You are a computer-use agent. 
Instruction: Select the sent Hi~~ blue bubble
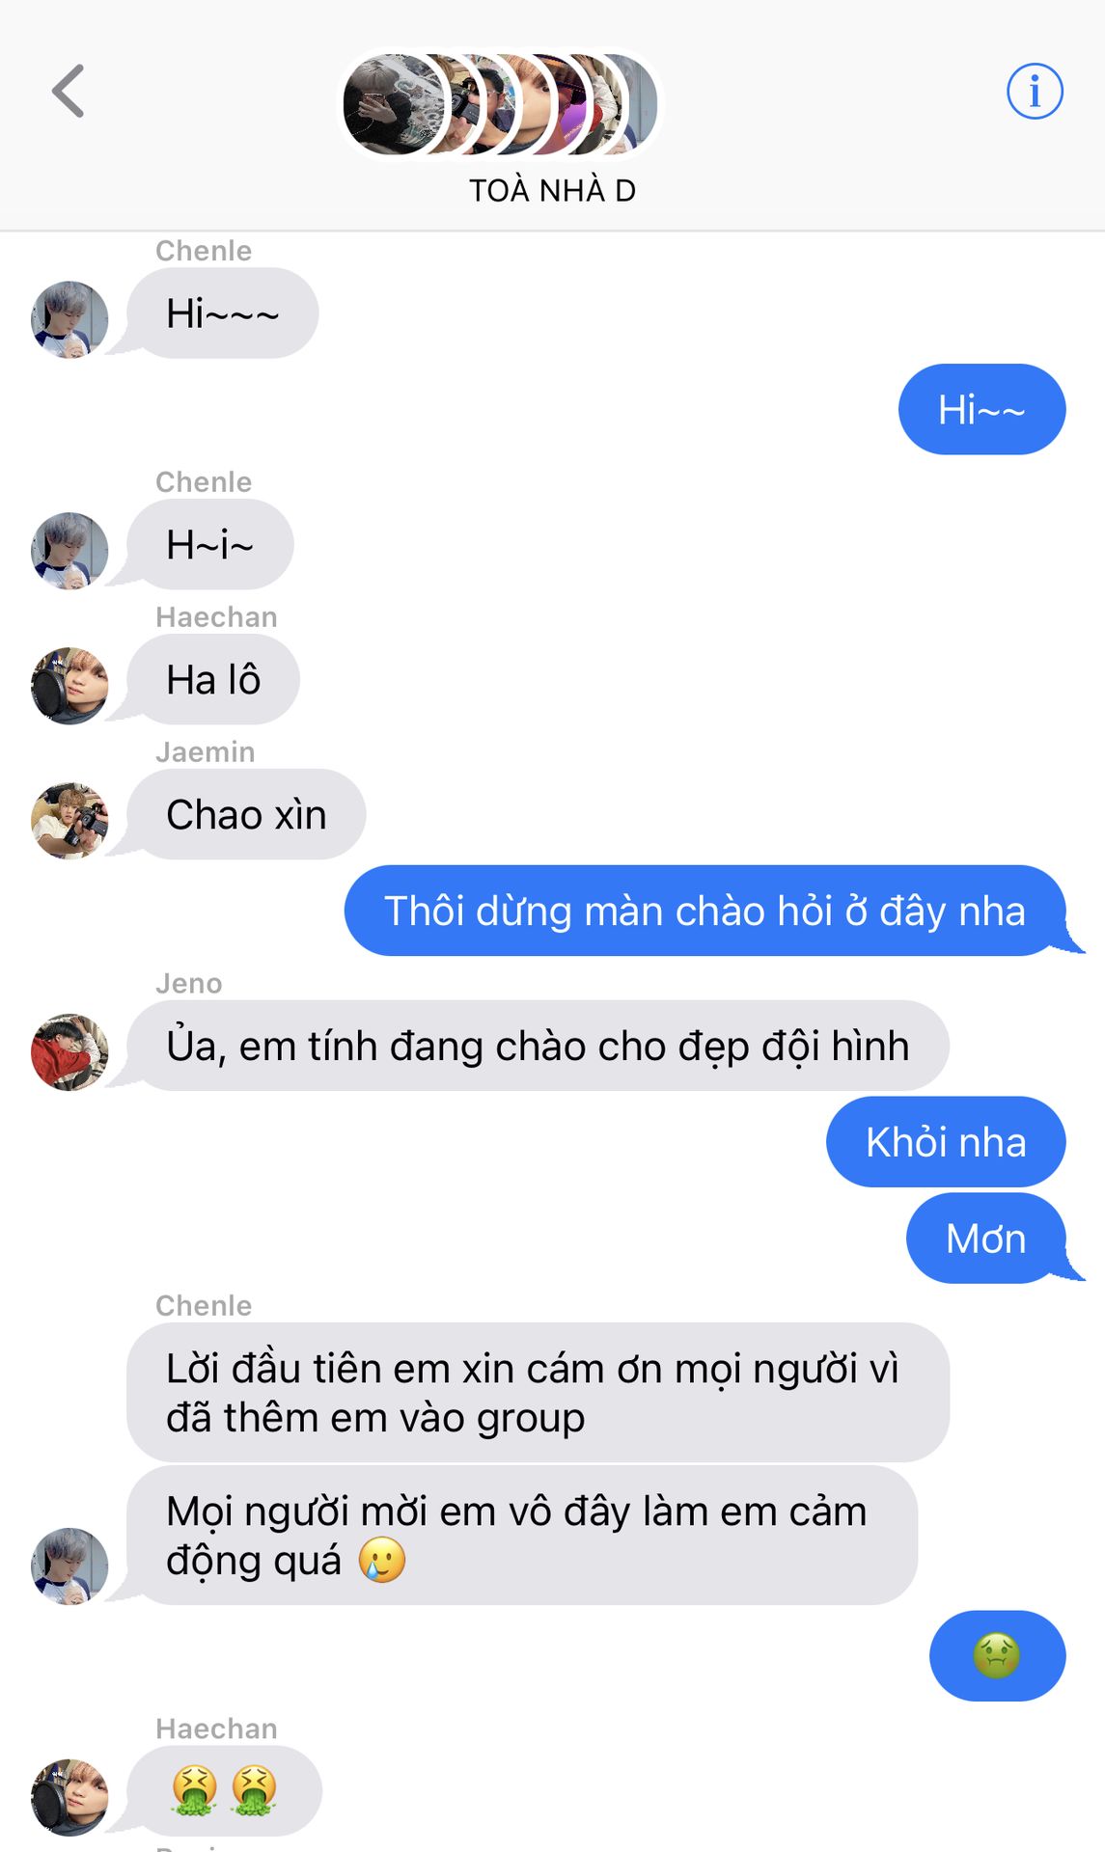(x=981, y=410)
